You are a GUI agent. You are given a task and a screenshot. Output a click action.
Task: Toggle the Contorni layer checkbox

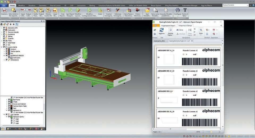tap(7, 49)
